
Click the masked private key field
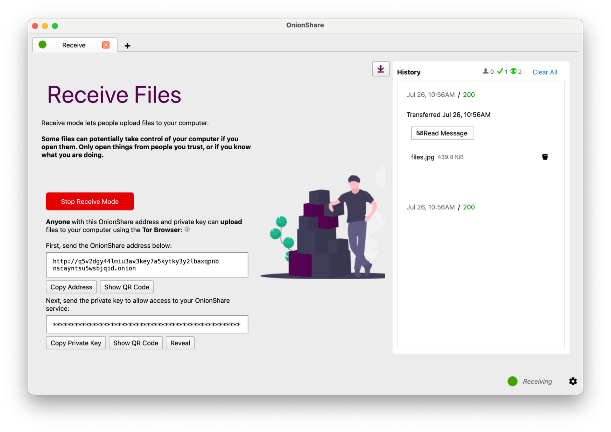[x=147, y=324]
